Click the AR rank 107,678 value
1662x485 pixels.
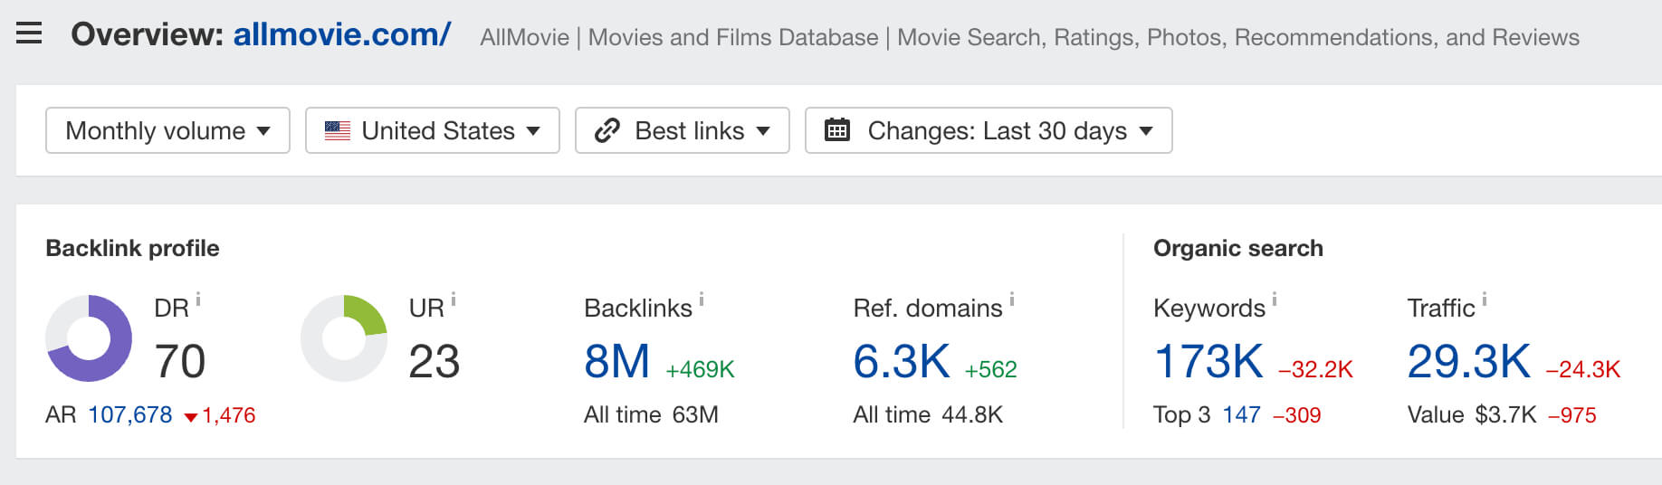pyautogui.click(x=129, y=415)
